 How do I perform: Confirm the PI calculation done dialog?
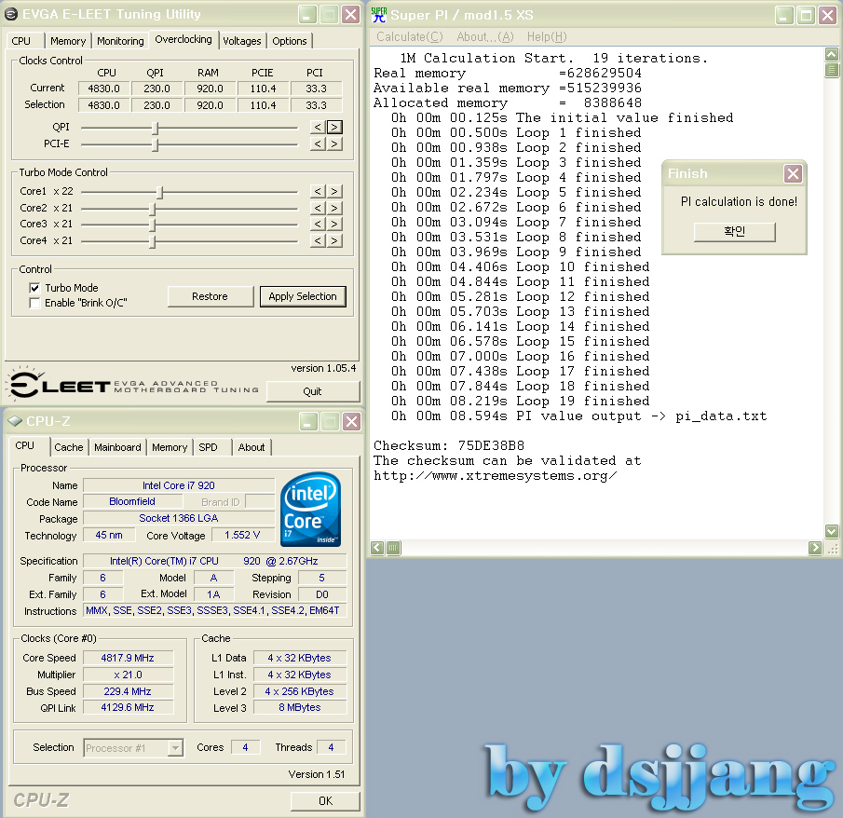coord(734,232)
